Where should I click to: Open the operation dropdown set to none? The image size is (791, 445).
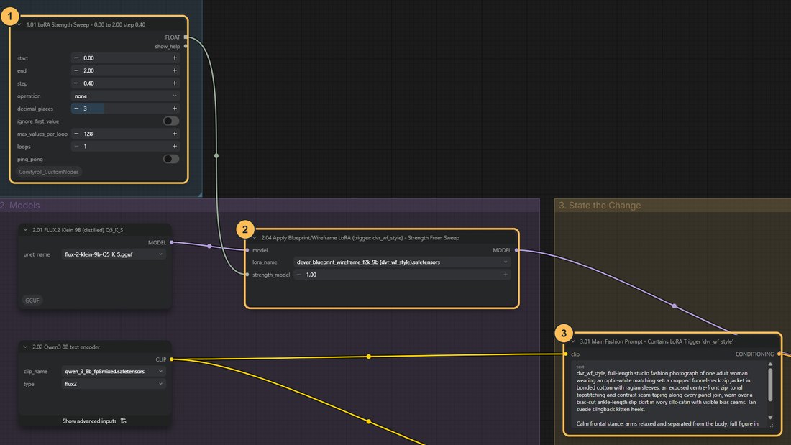pos(125,96)
